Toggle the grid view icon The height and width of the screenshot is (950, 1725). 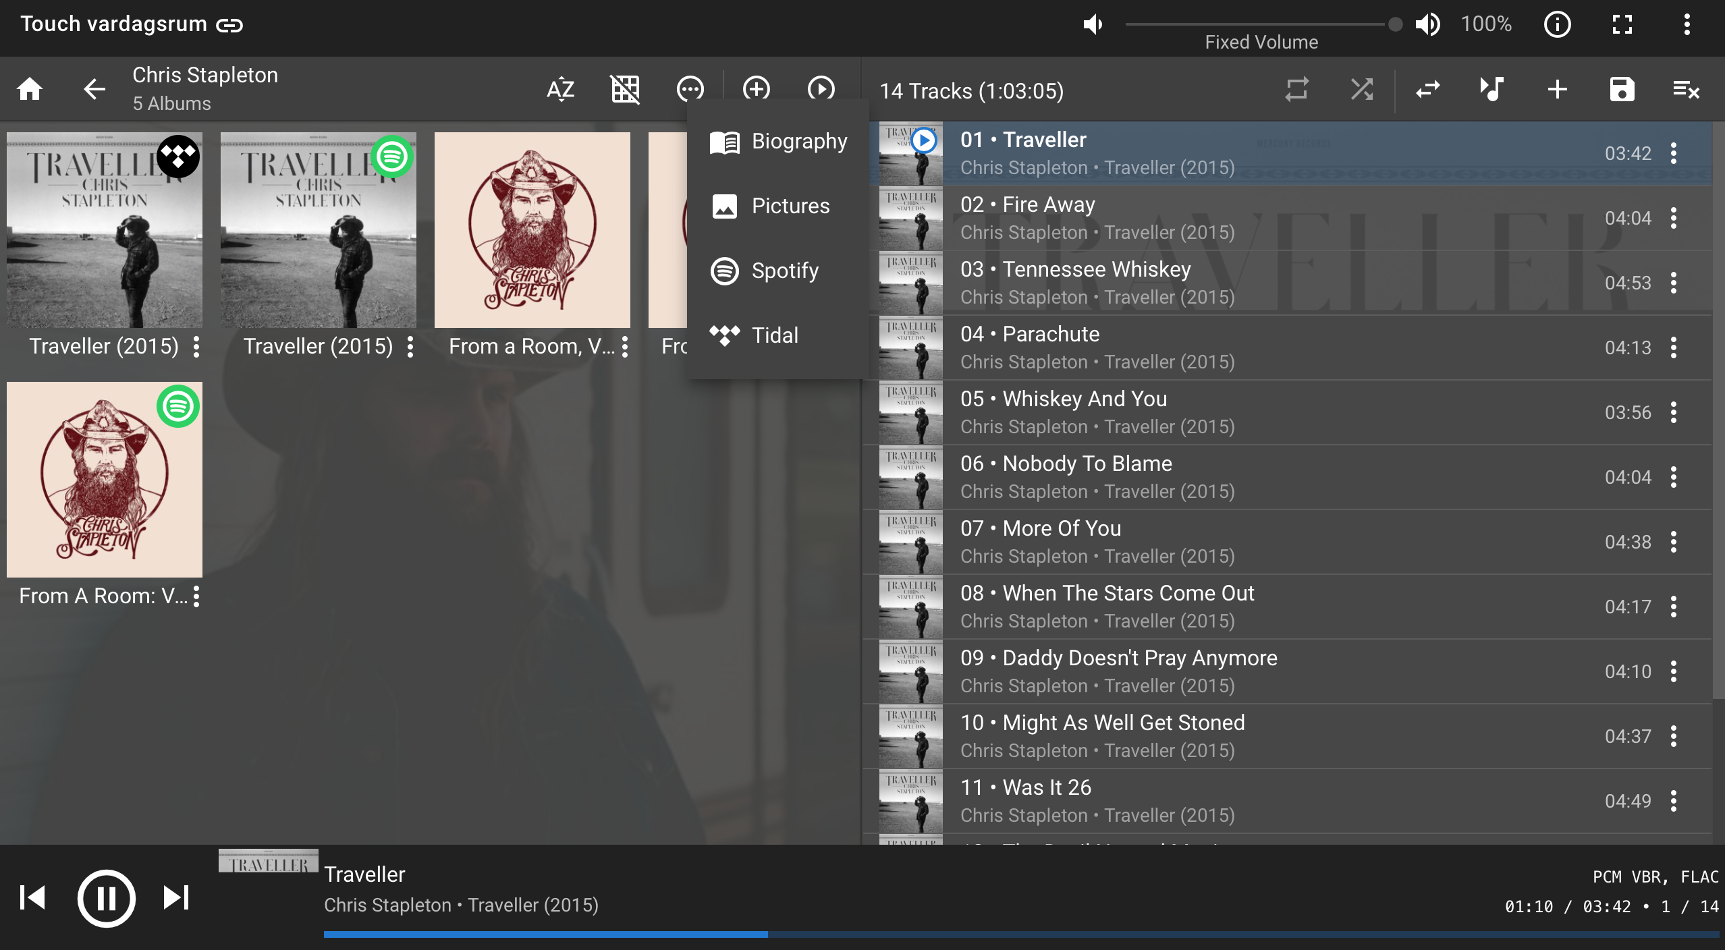pyautogui.click(x=625, y=89)
